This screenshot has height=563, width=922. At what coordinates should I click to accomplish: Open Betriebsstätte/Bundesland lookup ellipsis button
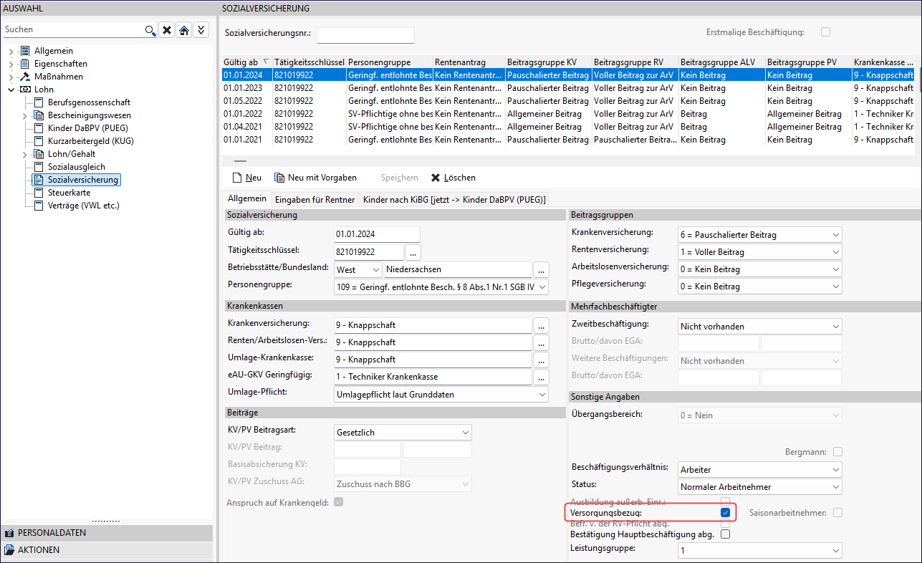click(x=541, y=269)
